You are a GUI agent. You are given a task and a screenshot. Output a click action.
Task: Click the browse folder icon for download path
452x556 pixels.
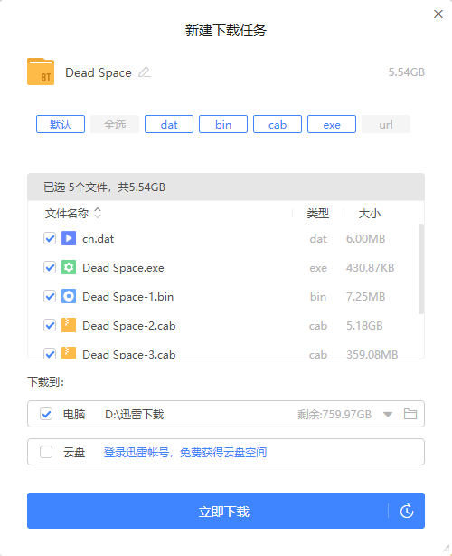(x=410, y=414)
